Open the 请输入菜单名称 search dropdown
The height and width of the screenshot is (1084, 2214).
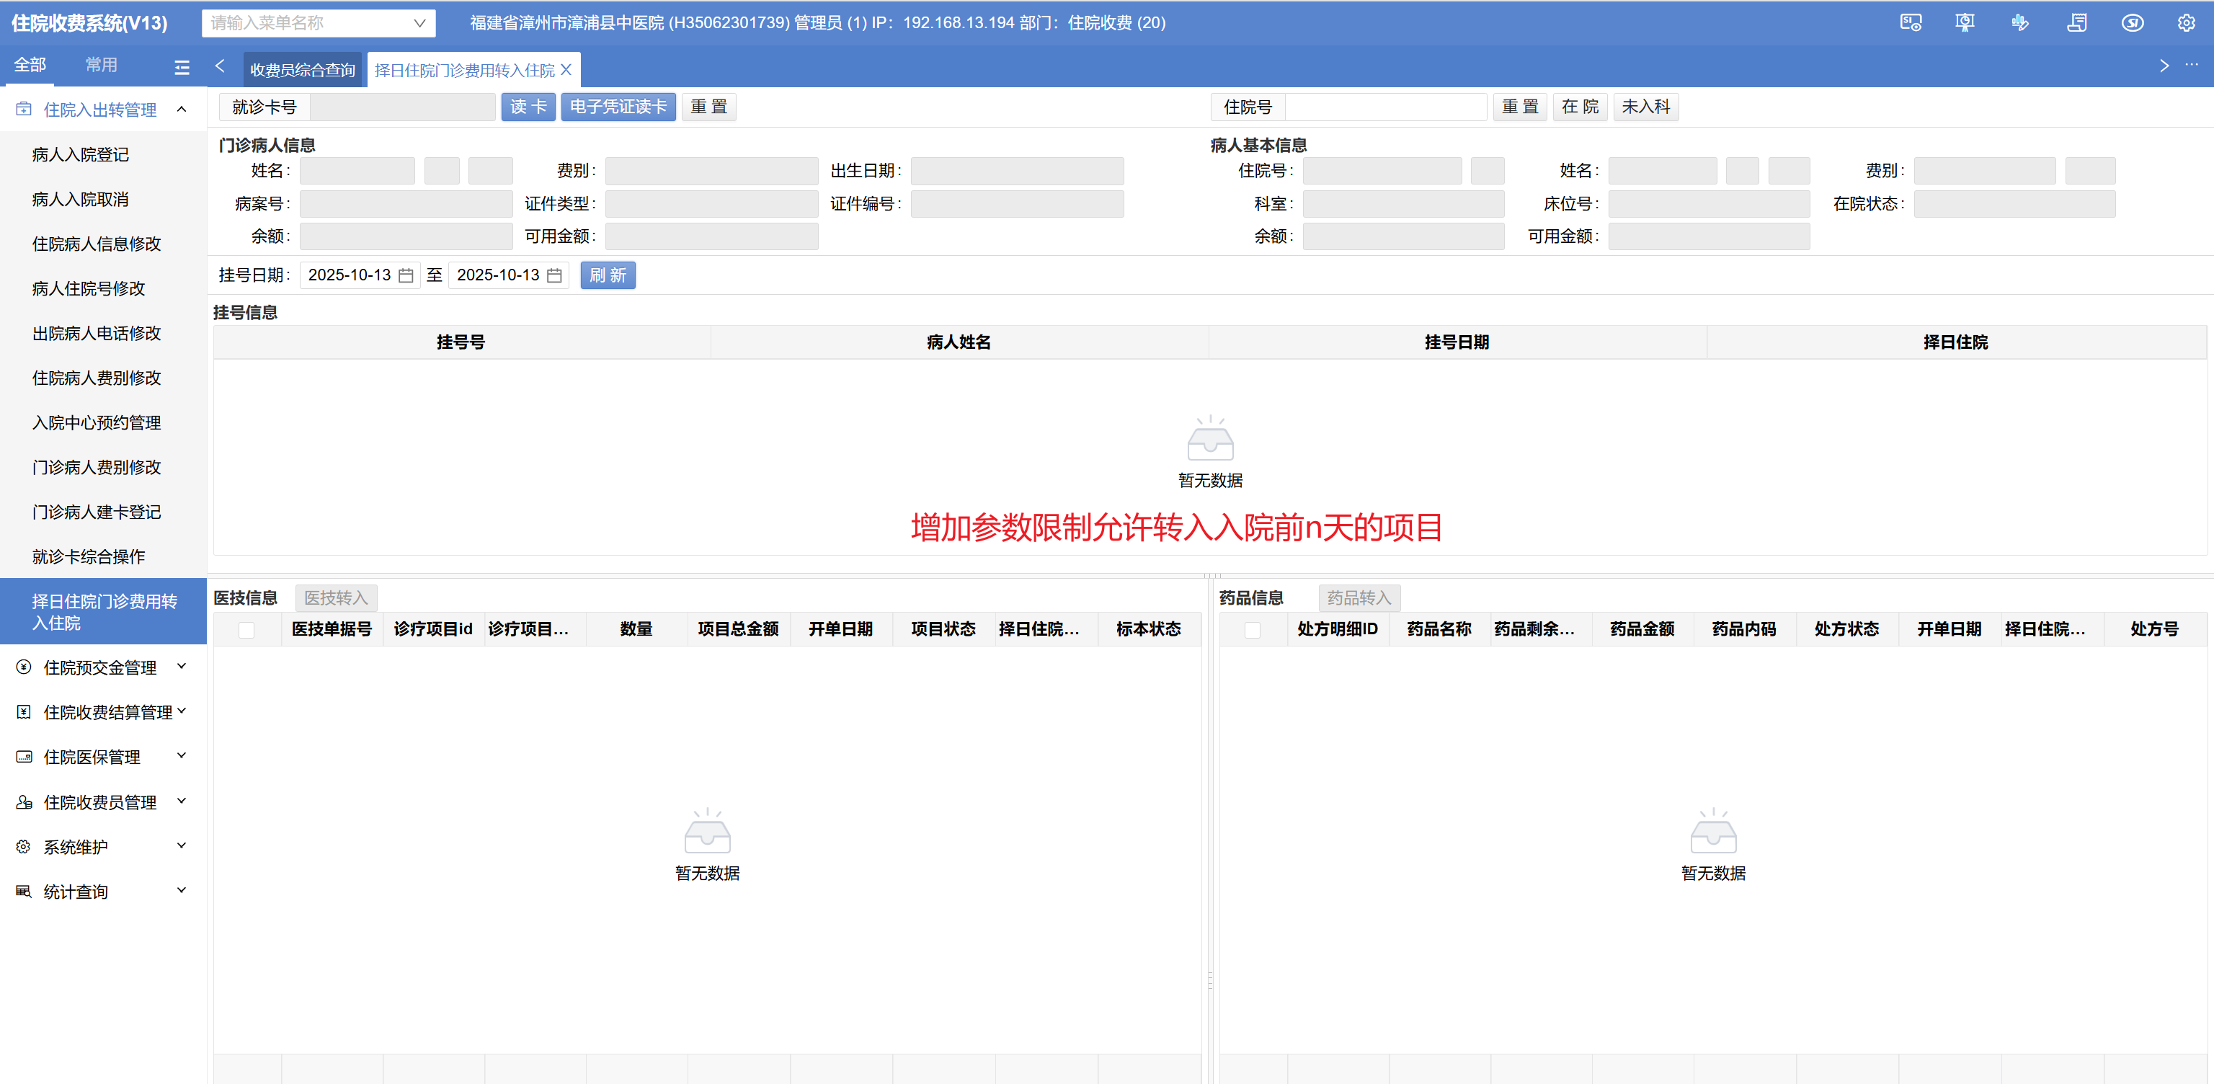coord(318,23)
